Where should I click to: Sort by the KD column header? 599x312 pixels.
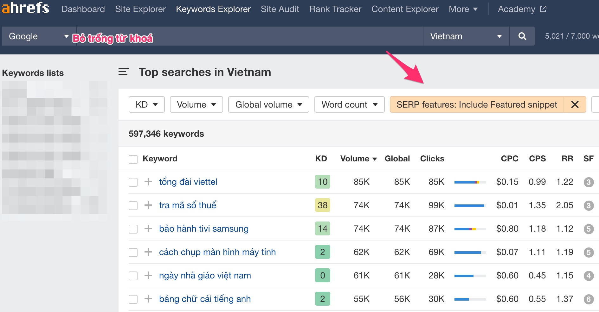point(321,159)
